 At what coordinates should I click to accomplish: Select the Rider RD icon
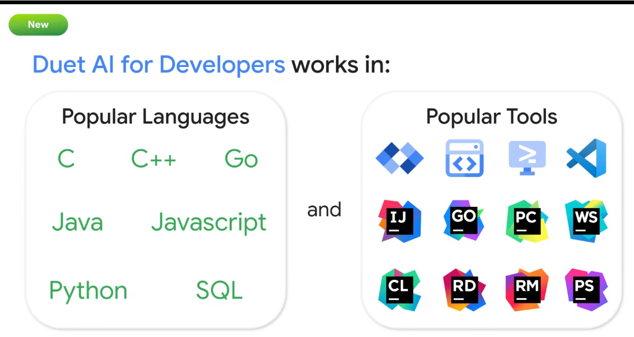tap(464, 290)
